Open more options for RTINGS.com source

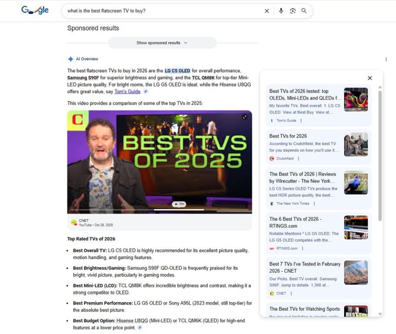(x=302, y=248)
